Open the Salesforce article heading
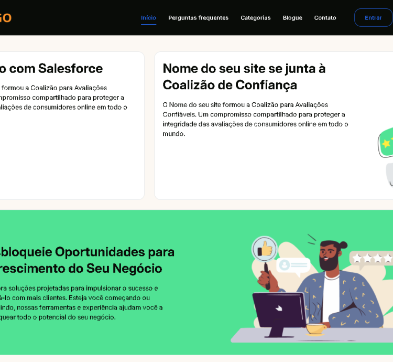The width and height of the screenshot is (393, 362). (x=52, y=68)
